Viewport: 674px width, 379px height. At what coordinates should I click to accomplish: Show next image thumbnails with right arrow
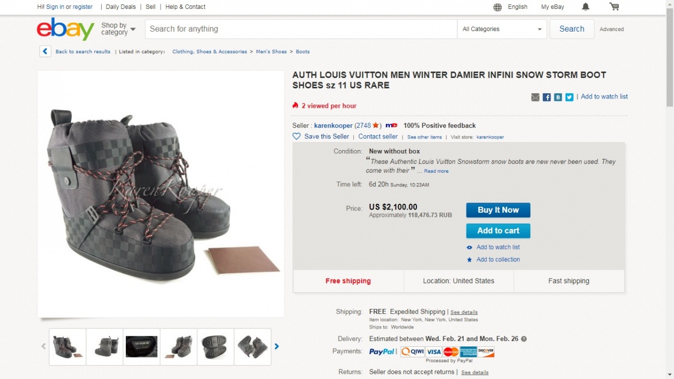point(277,346)
